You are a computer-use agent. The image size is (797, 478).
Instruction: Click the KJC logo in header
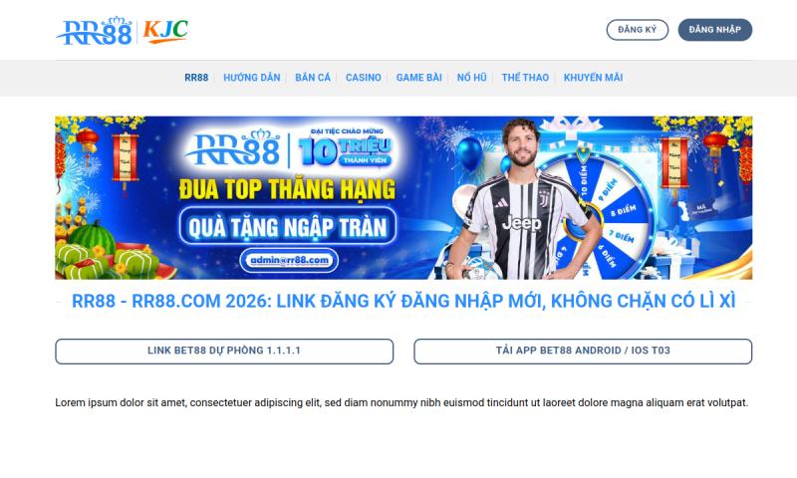(x=165, y=31)
